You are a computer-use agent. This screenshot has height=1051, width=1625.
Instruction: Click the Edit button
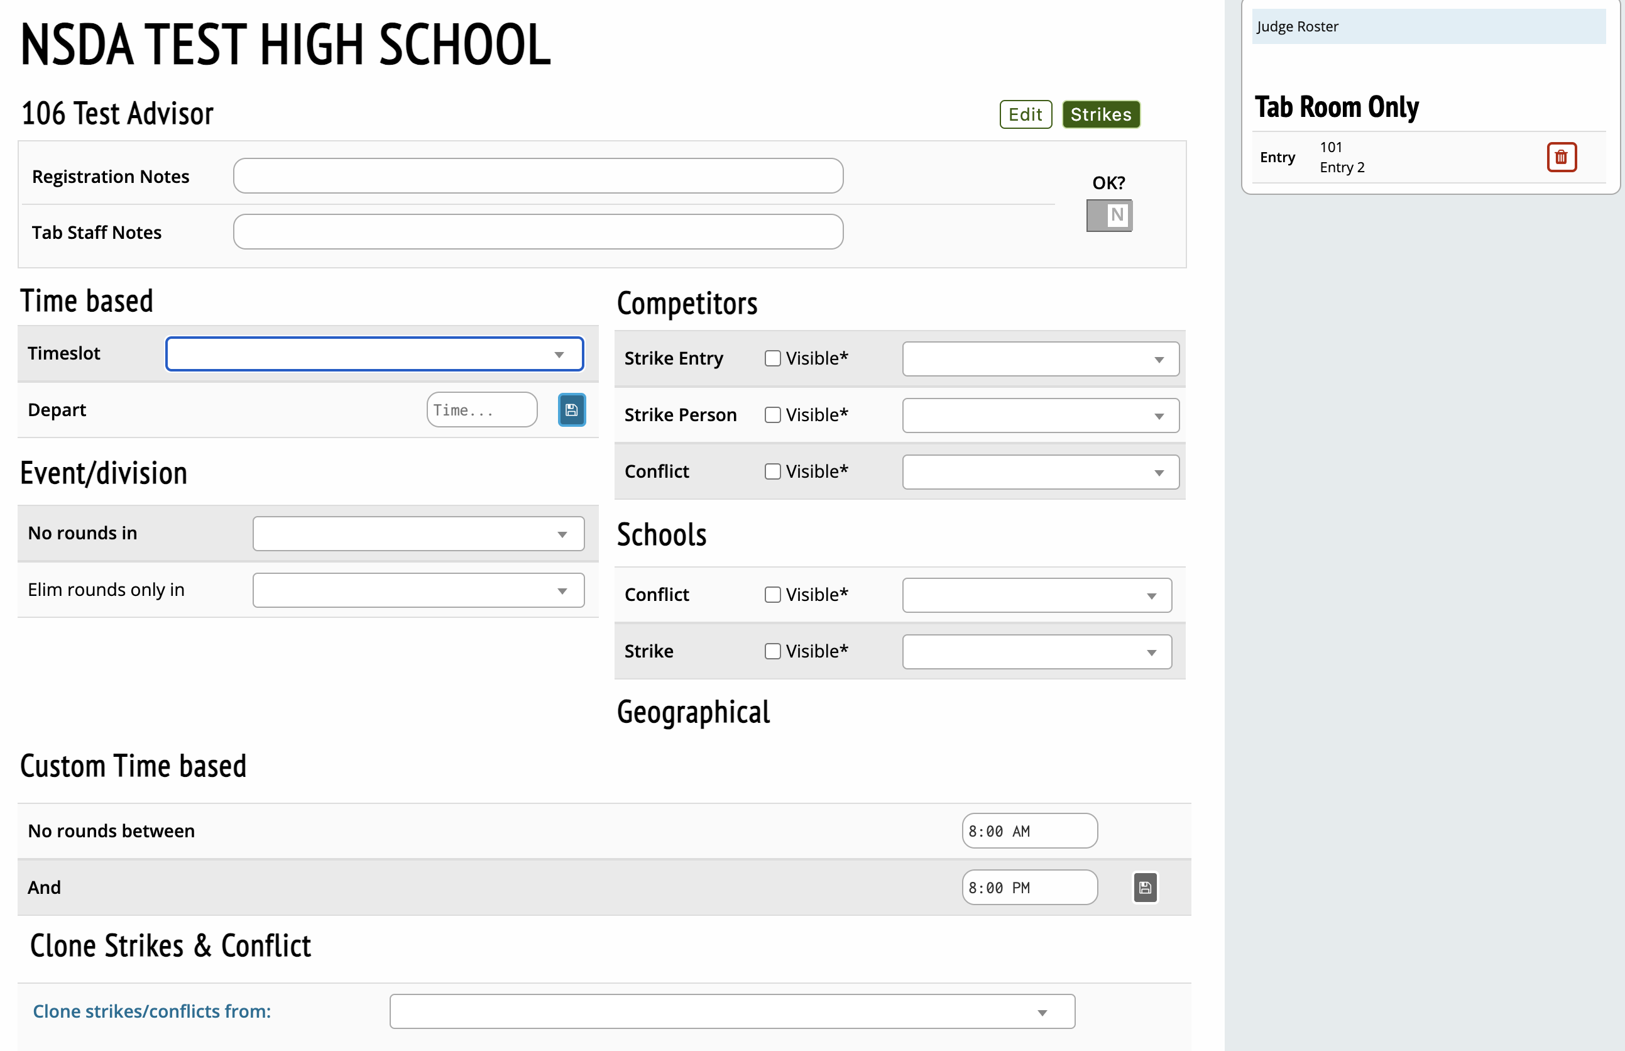click(1025, 114)
